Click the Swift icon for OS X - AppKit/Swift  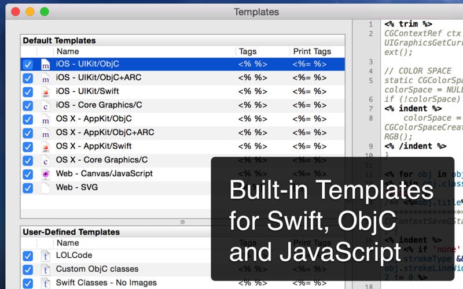[46, 147]
